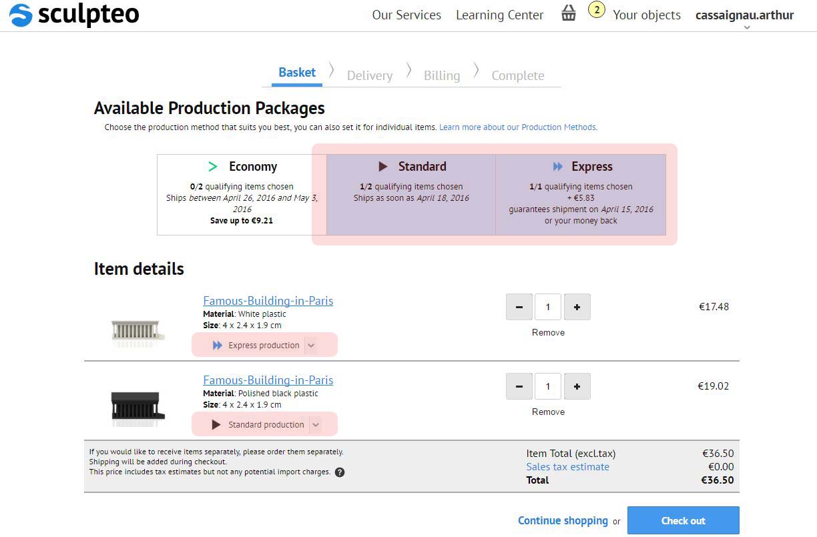
Task: Open the polished black plastic Famous-Building-in-Paris link
Action: click(x=268, y=380)
